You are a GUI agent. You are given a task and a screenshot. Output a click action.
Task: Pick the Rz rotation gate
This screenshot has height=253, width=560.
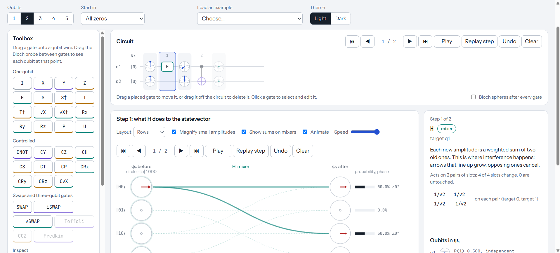(x=43, y=127)
